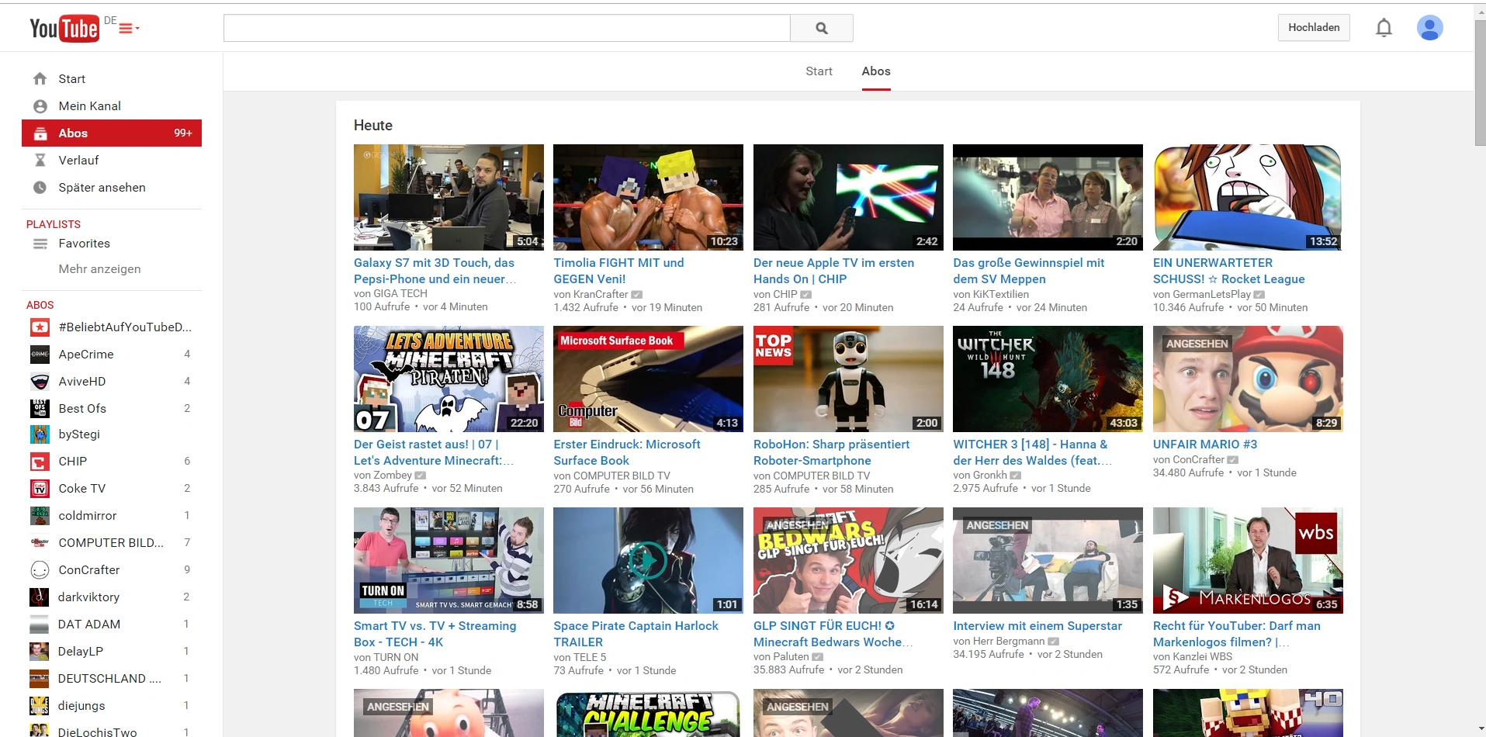This screenshot has width=1486, height=737.
Task: Click the ABOS section heading
Action: (40, 305)
